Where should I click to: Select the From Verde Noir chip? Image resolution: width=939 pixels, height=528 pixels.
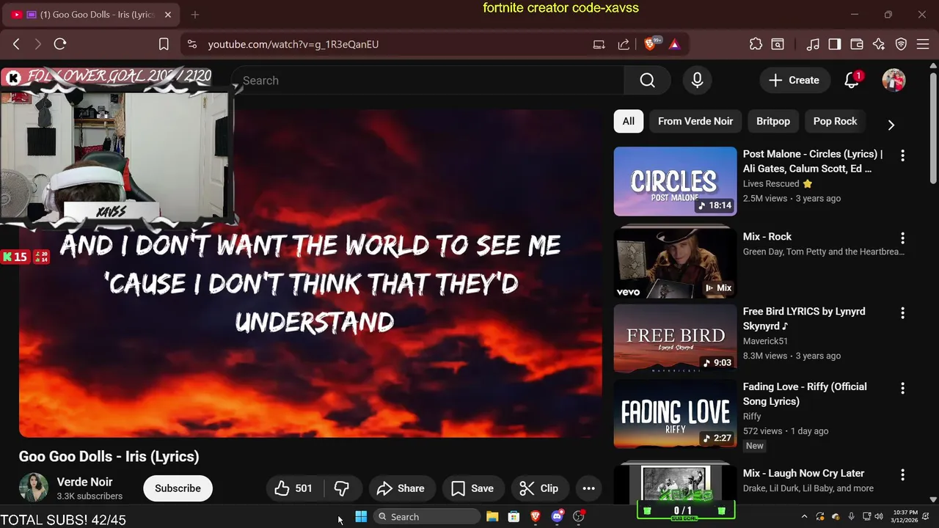tap(695, 121)
